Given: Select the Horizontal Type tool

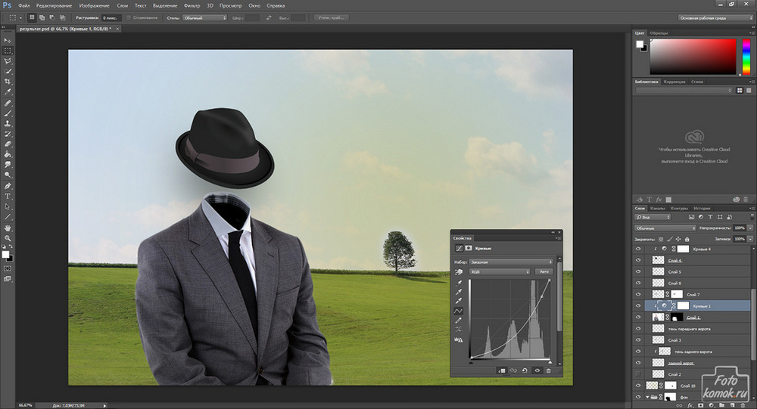Looking at the screenshot, I should (x=8, y=196).
